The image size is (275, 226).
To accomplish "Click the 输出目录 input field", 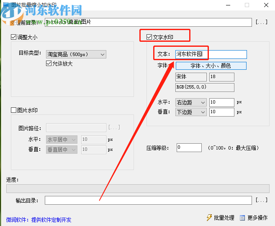I will click(148, 200).
